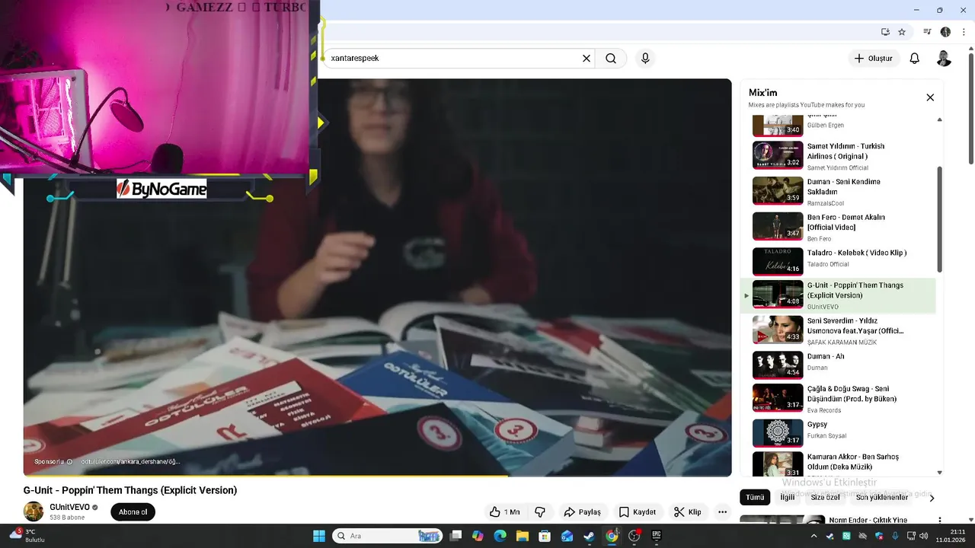The image size is (975, 548).
Task: Select the Tümü filter chip
Action: point(755,497)
